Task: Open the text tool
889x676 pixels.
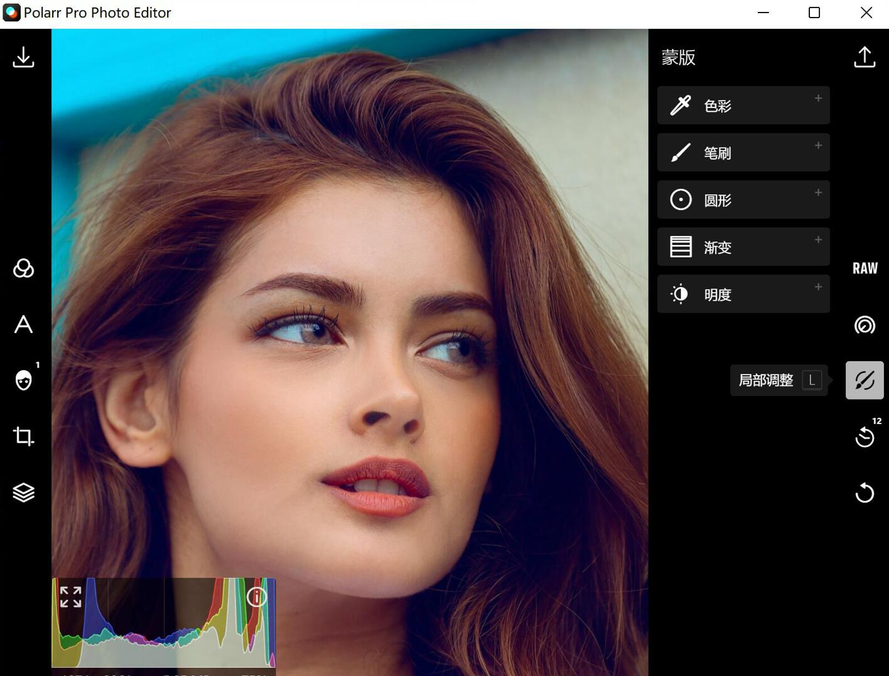Action: [23, 325]
